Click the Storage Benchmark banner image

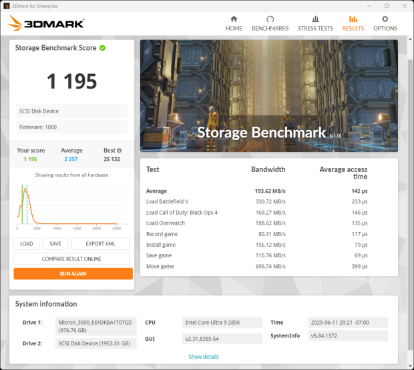[269, 95]
